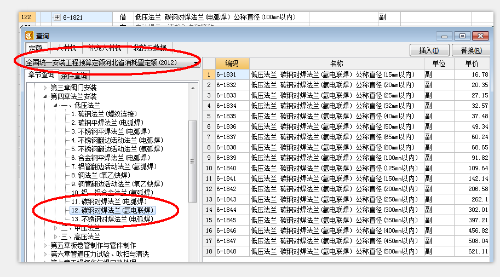Screen dimensions: 500x277
Task: Select 12. 碳钢对焊法兰(氩电联焊) item
Action: pos(113,210)
